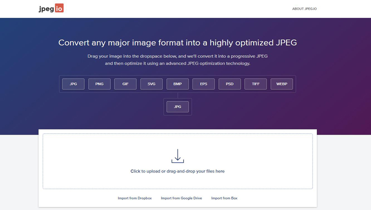Viewport: 371px width, 210px height.
Task: Import a file from Google Drive
Action: (181, 198)
